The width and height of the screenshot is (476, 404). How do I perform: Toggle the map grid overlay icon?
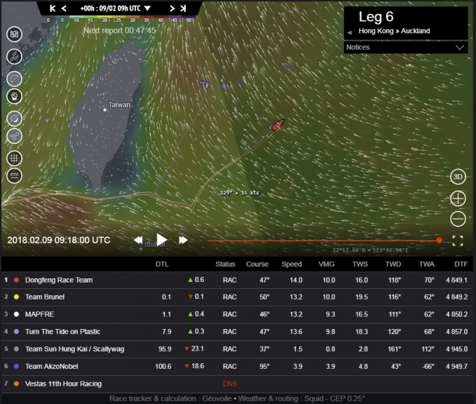point(14,159)
